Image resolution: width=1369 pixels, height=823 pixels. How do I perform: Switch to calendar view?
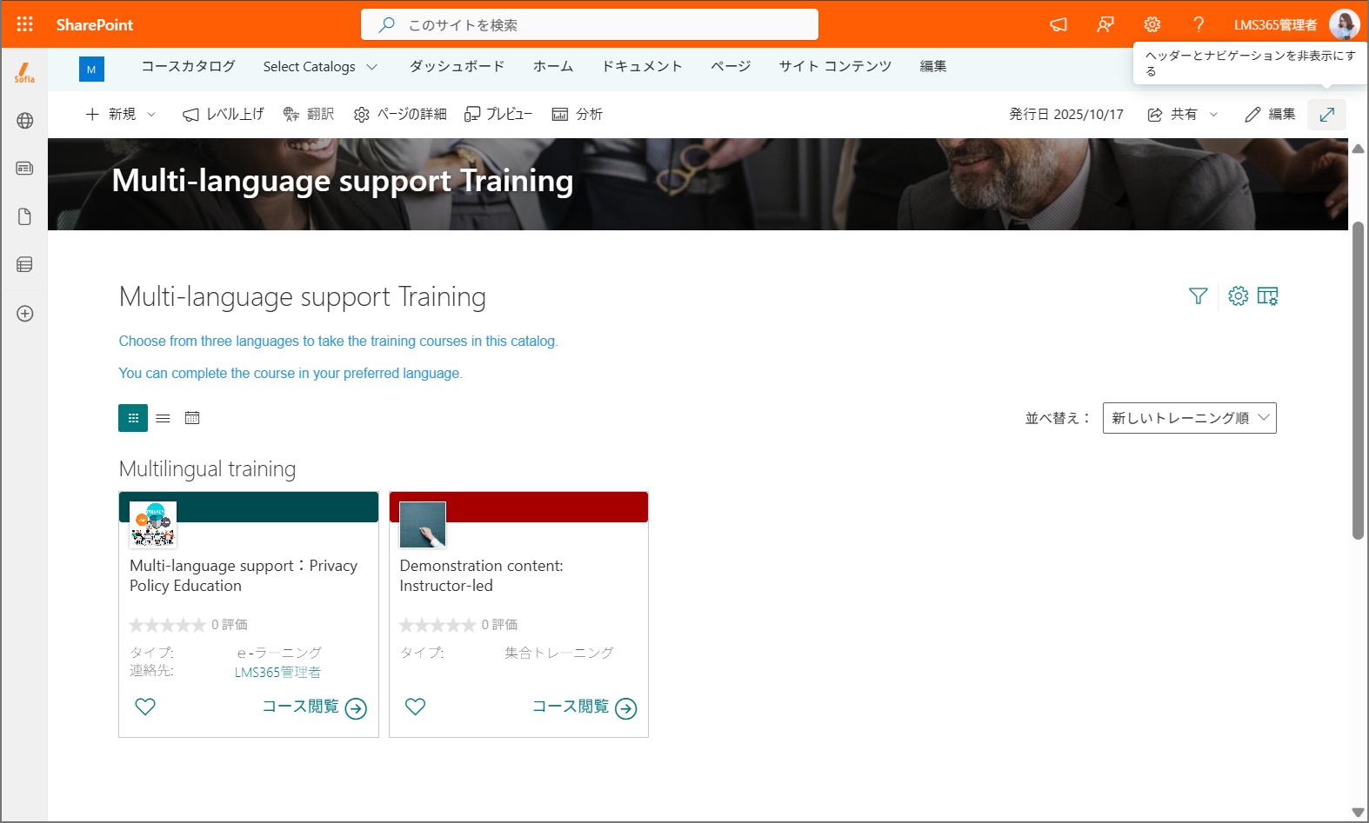pyautogui.click(x=192, y=418)
